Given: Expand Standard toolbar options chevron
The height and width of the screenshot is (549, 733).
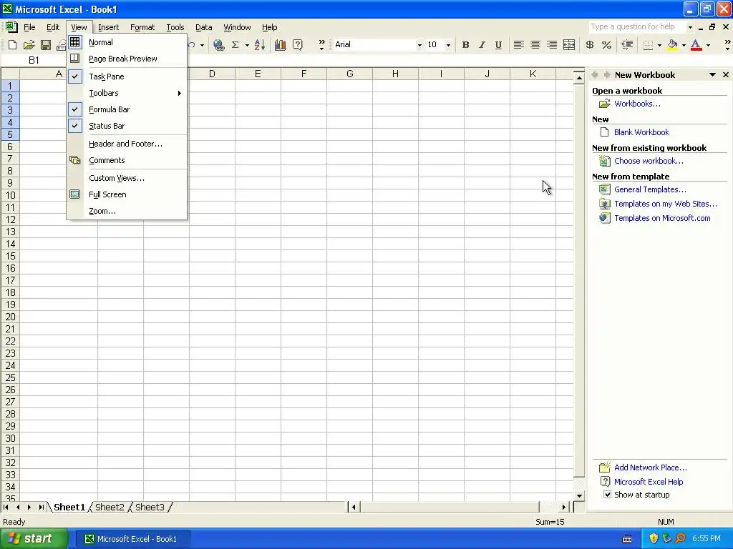Looking at the screenshot, I should 321,45.
